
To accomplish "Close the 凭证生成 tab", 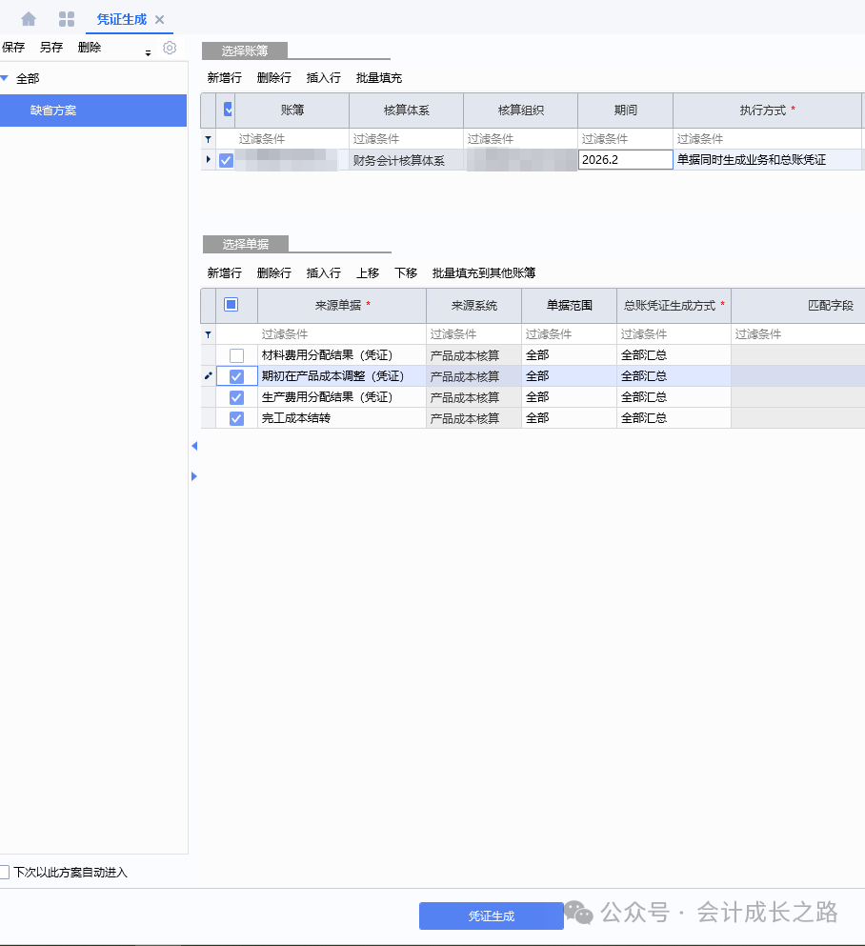I will tap(159, 20).
